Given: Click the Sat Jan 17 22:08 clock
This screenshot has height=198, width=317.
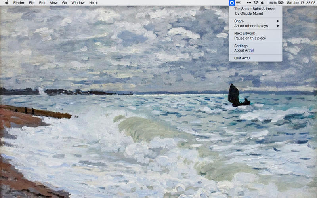Looking at the screenshot, I should (x=301, y=3).
